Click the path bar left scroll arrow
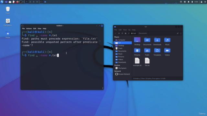 (129, 34)
